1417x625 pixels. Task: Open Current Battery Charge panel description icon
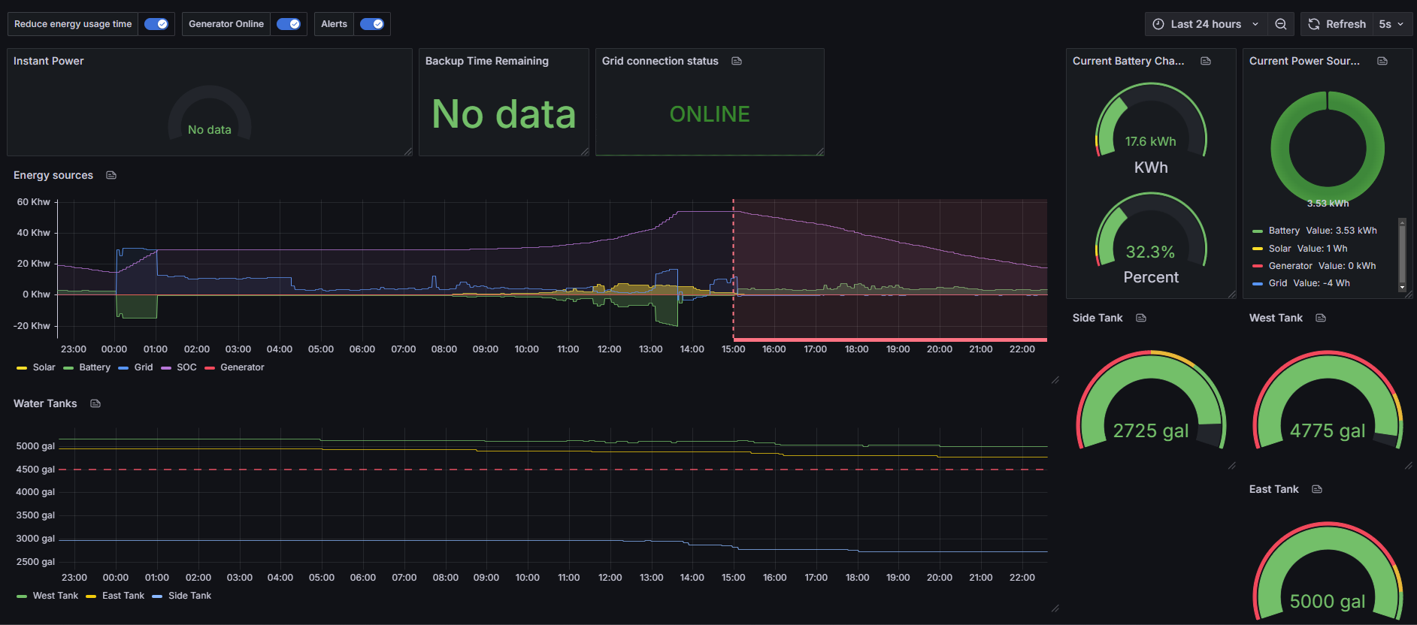pos(1206,61)
